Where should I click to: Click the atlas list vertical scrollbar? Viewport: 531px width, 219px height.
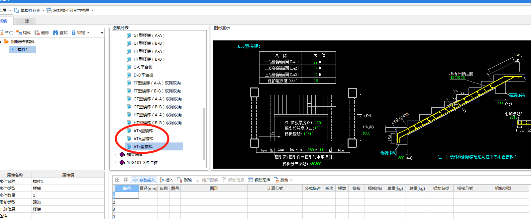(x=204, y=134)
